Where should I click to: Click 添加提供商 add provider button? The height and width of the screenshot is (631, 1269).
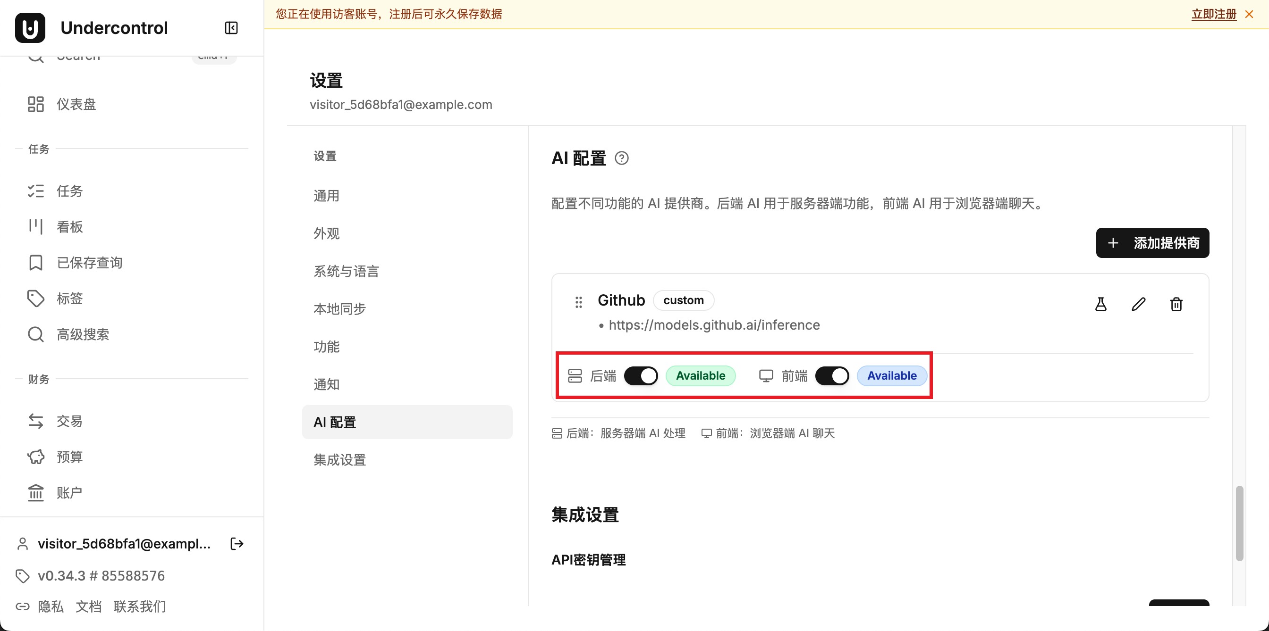click(x=1152, y=243)
